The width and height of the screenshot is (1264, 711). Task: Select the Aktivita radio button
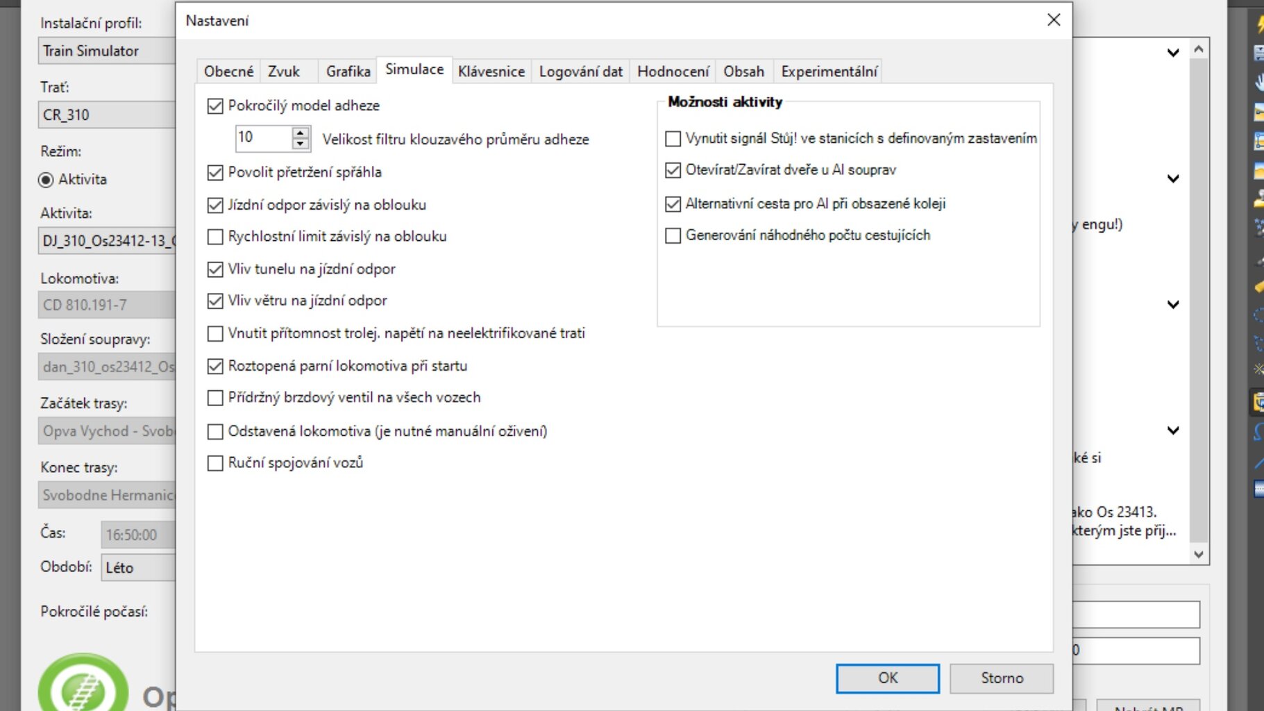pyautogui.click(x=46, y=180)
